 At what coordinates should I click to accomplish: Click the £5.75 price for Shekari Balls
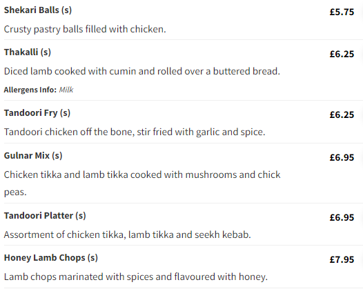342,12
